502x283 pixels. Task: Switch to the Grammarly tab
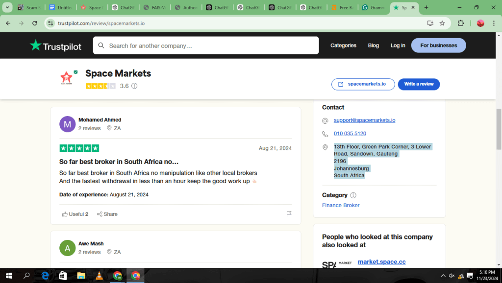click(374, 7)
